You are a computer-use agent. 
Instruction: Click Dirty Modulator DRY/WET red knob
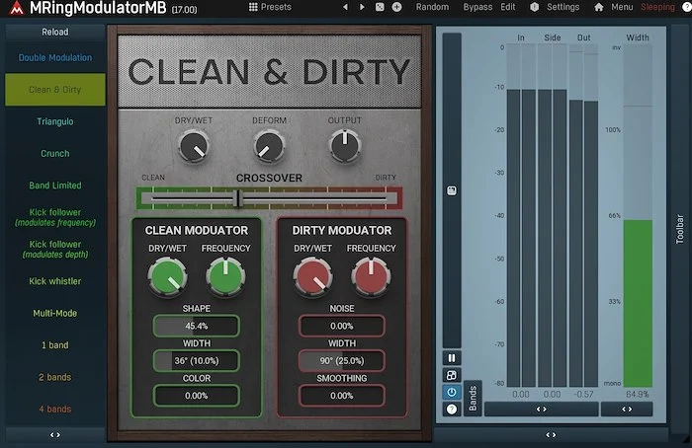click(313, 277)
